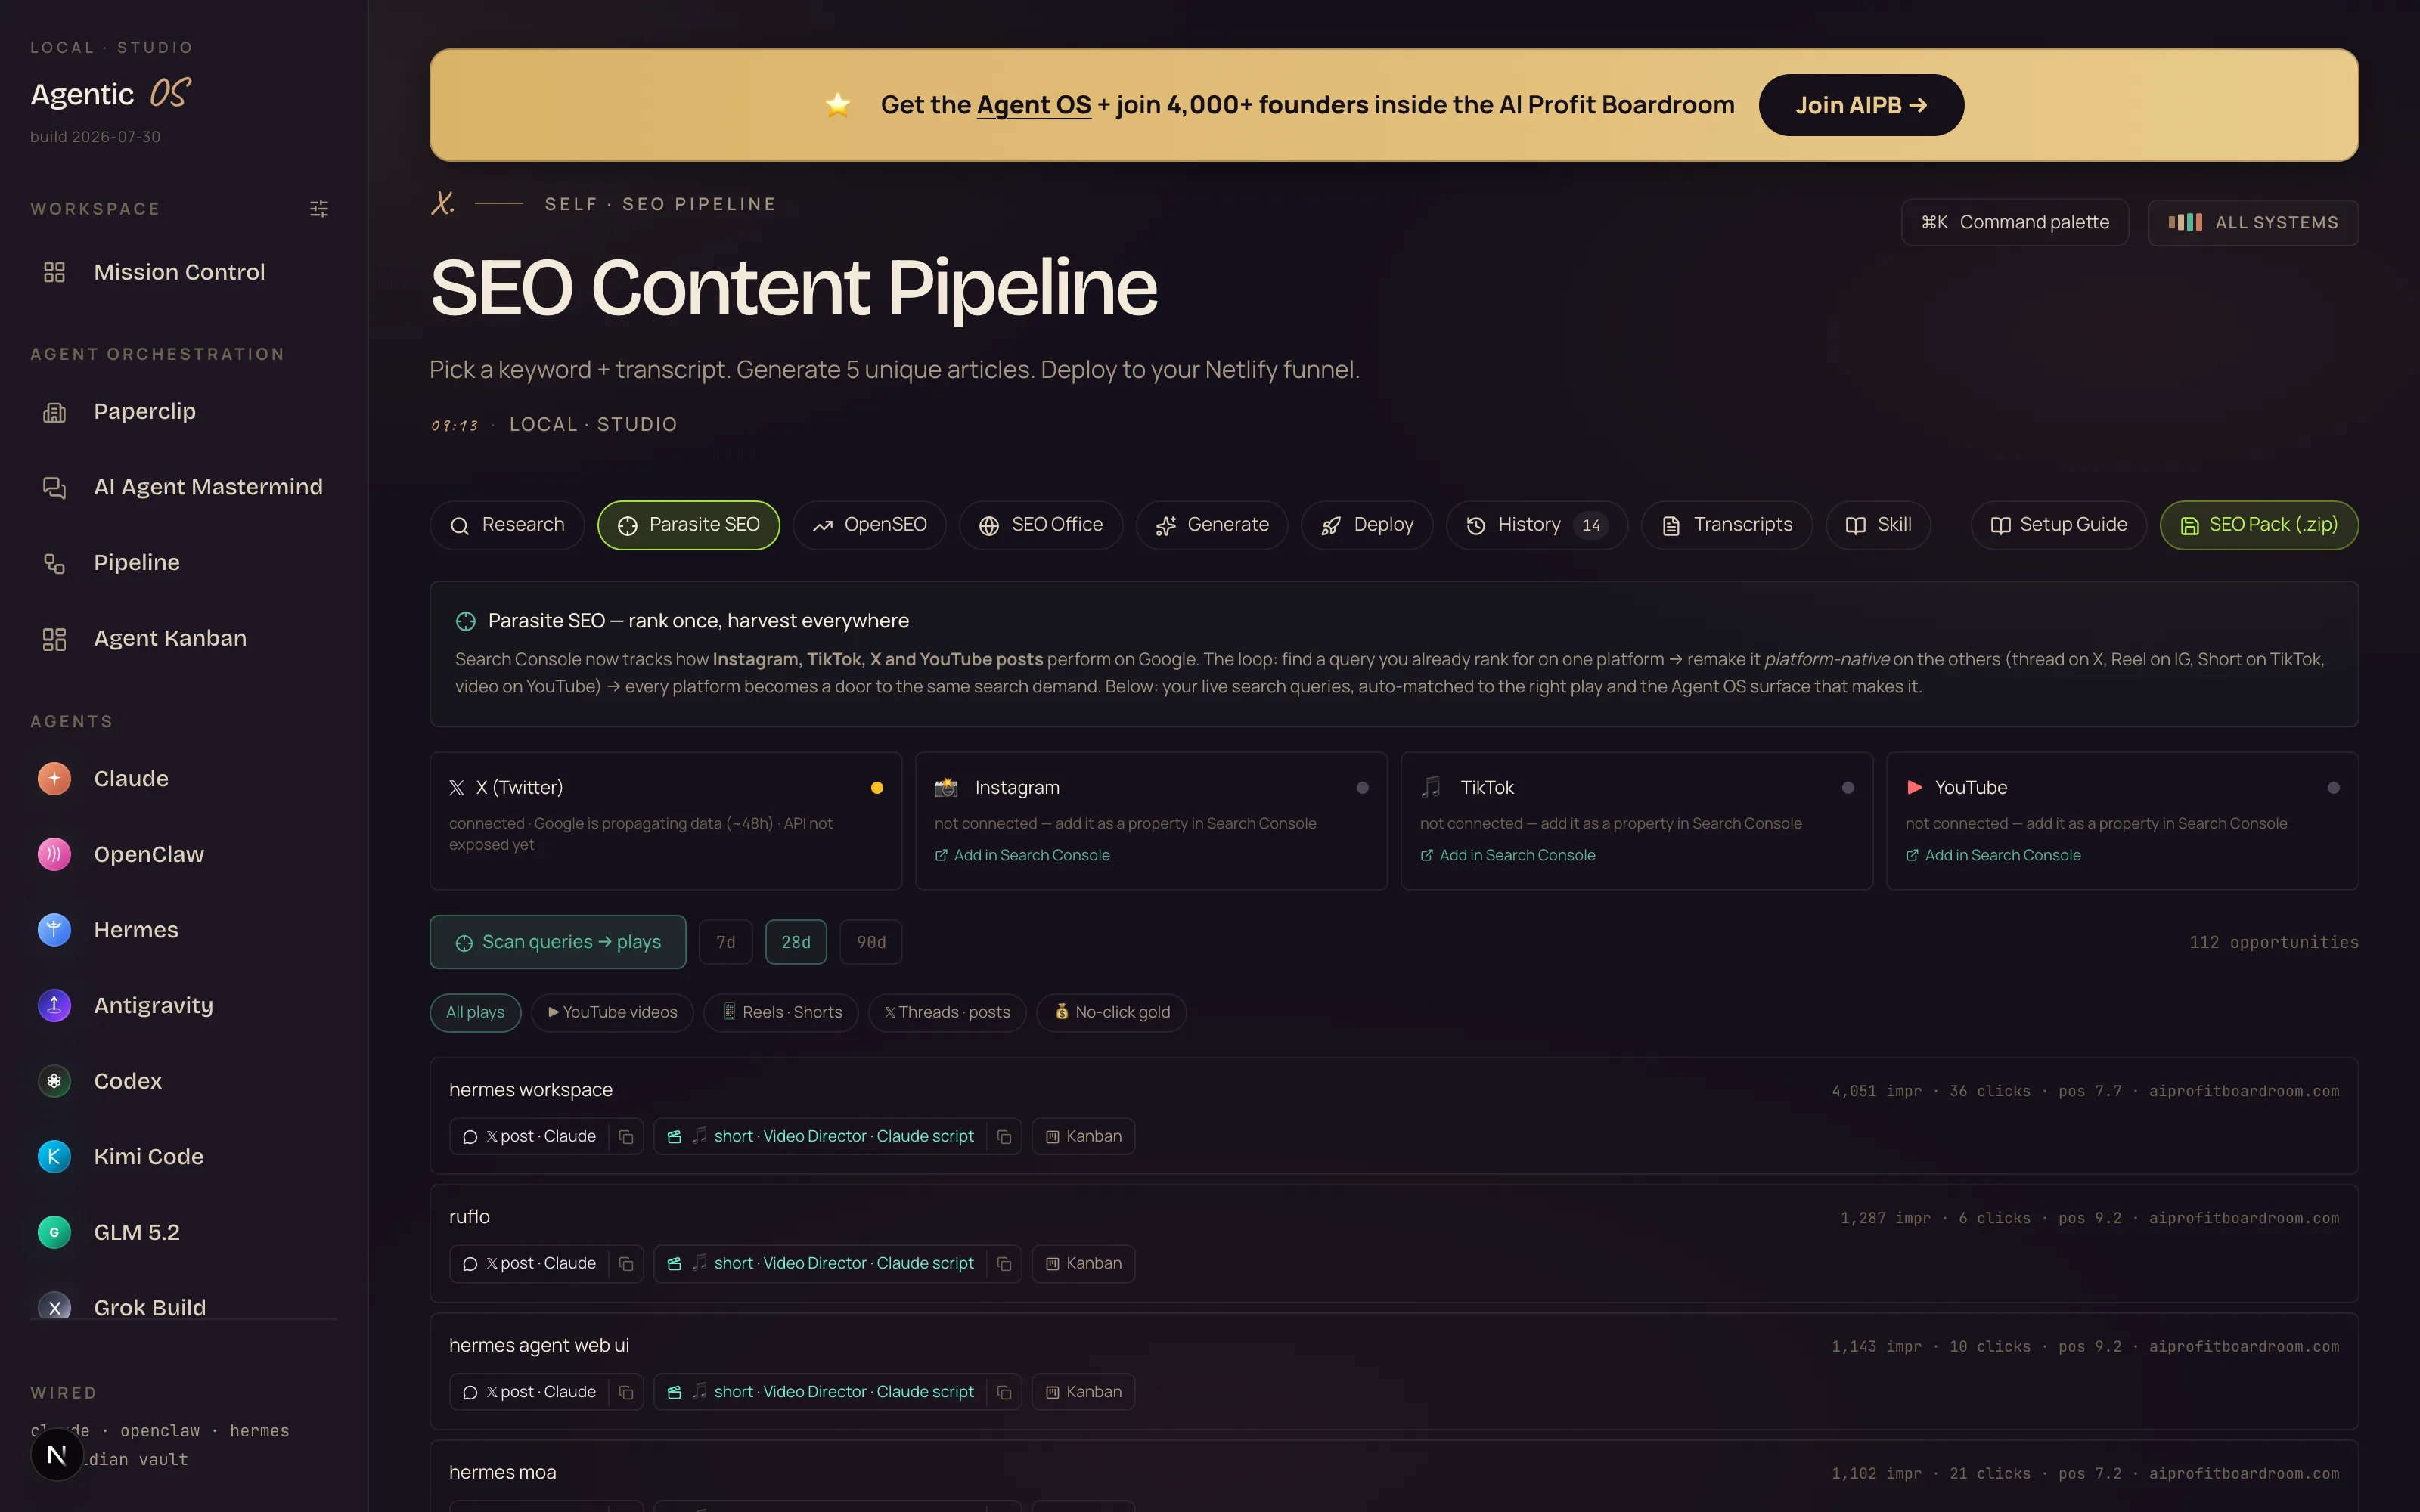Click the round N badge icon
The width and height of the screenshot is (2420, 1512).
pyautogui.click(x=57, y=1455)
